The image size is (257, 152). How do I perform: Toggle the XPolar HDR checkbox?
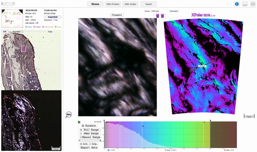point(43,27)
